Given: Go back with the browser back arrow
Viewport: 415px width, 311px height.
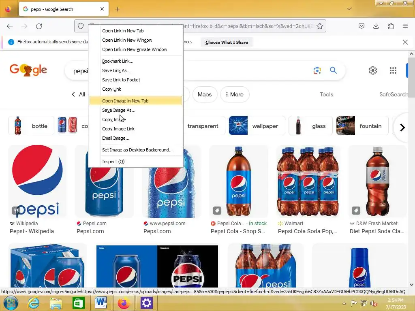Looking at the screenshot, I should pos(10,26).
